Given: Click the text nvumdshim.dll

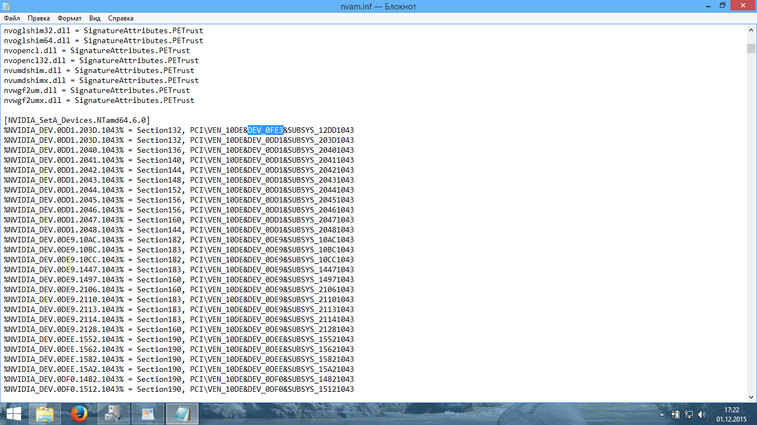Looking at the screenshot, I should (33, 70).
